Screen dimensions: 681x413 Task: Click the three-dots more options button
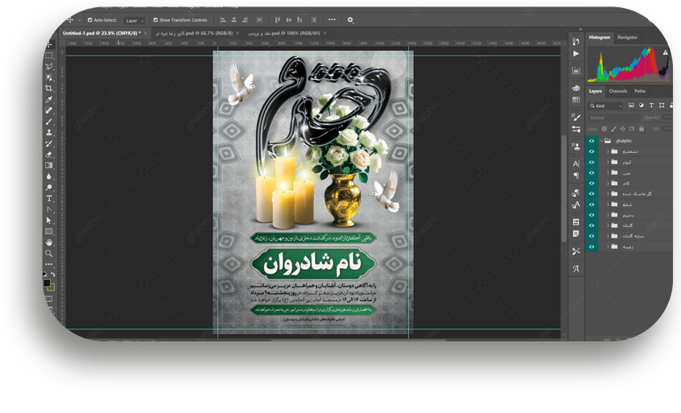tap(332, 19)
